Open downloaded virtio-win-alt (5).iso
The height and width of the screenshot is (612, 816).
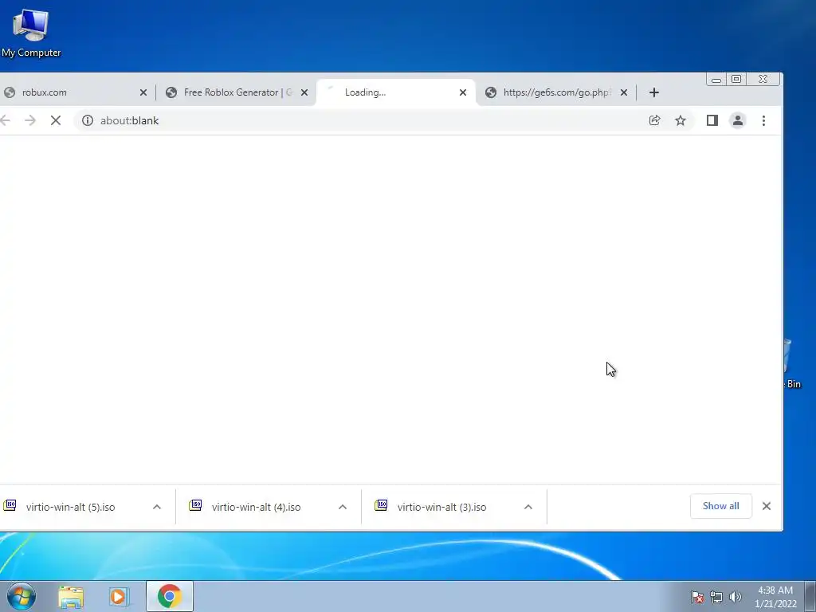[70, 507]
